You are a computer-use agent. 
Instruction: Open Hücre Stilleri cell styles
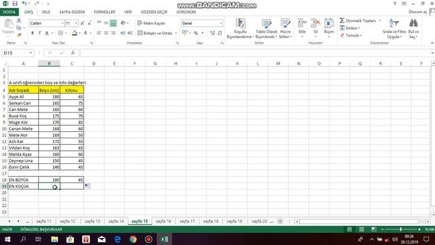coord(285,29)
